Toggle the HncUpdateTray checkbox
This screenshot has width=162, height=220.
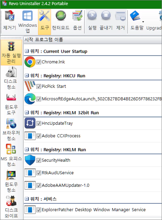pos(38,123)
